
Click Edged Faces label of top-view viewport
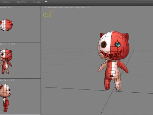click(4, 7)
